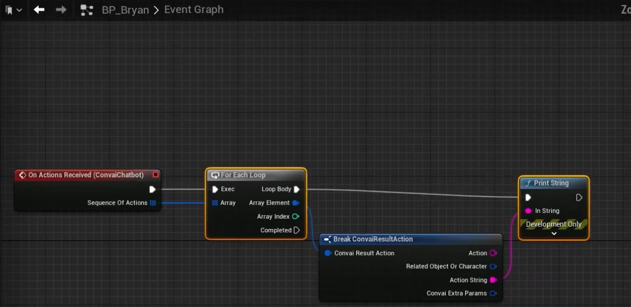Click the Loop Body output pin
This screenshot has width=631, height=307.
[x=296, y=189]
